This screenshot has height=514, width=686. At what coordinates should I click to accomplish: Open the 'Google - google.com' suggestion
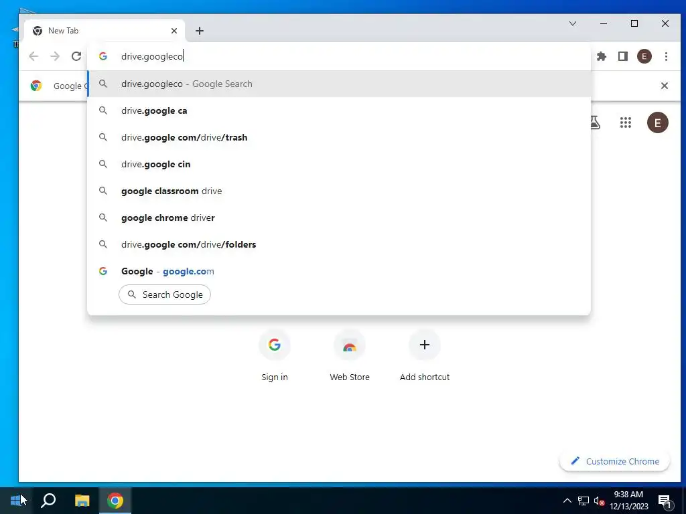click(x=339, y=271)
